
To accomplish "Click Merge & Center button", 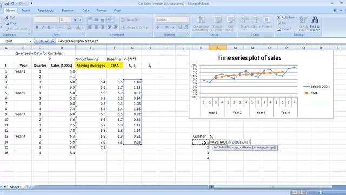I will click(136, 27).
